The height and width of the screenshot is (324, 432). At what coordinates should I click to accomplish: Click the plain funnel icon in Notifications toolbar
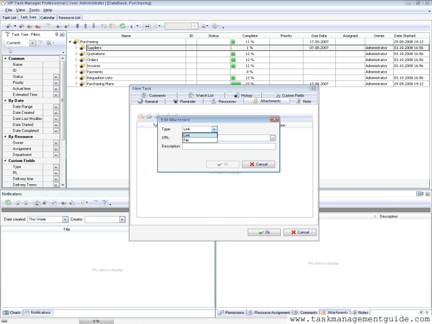click(x=104, y=203)
